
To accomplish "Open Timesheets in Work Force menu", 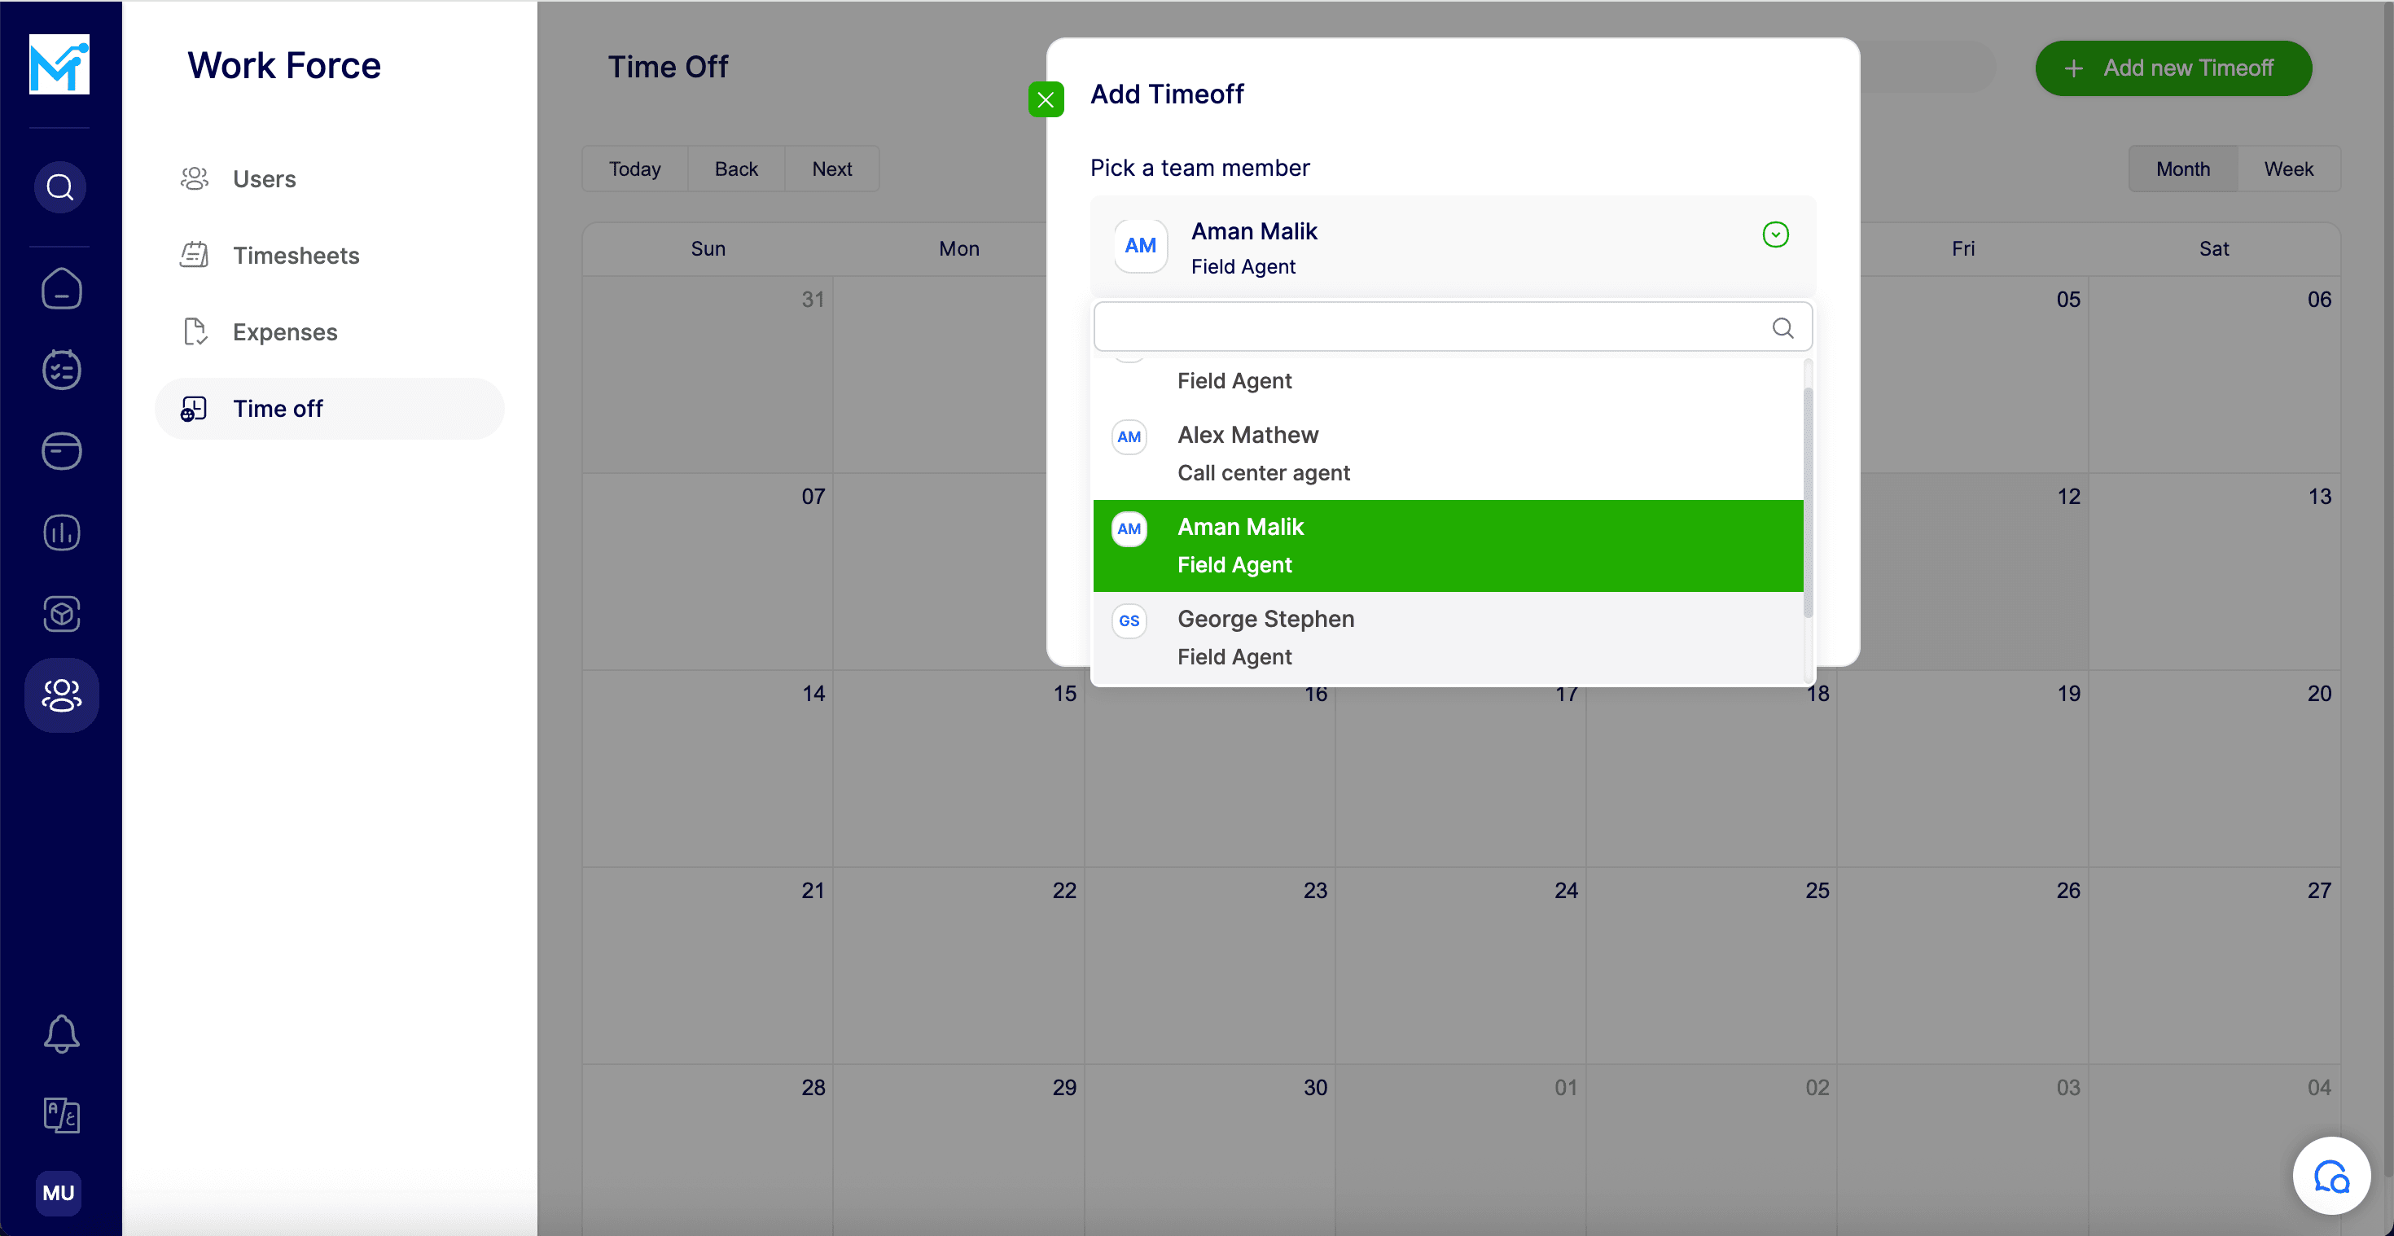I will (x=296, y=256).
